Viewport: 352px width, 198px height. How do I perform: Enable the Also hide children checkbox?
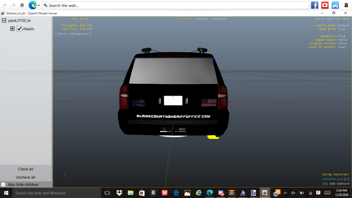(4, 184)
